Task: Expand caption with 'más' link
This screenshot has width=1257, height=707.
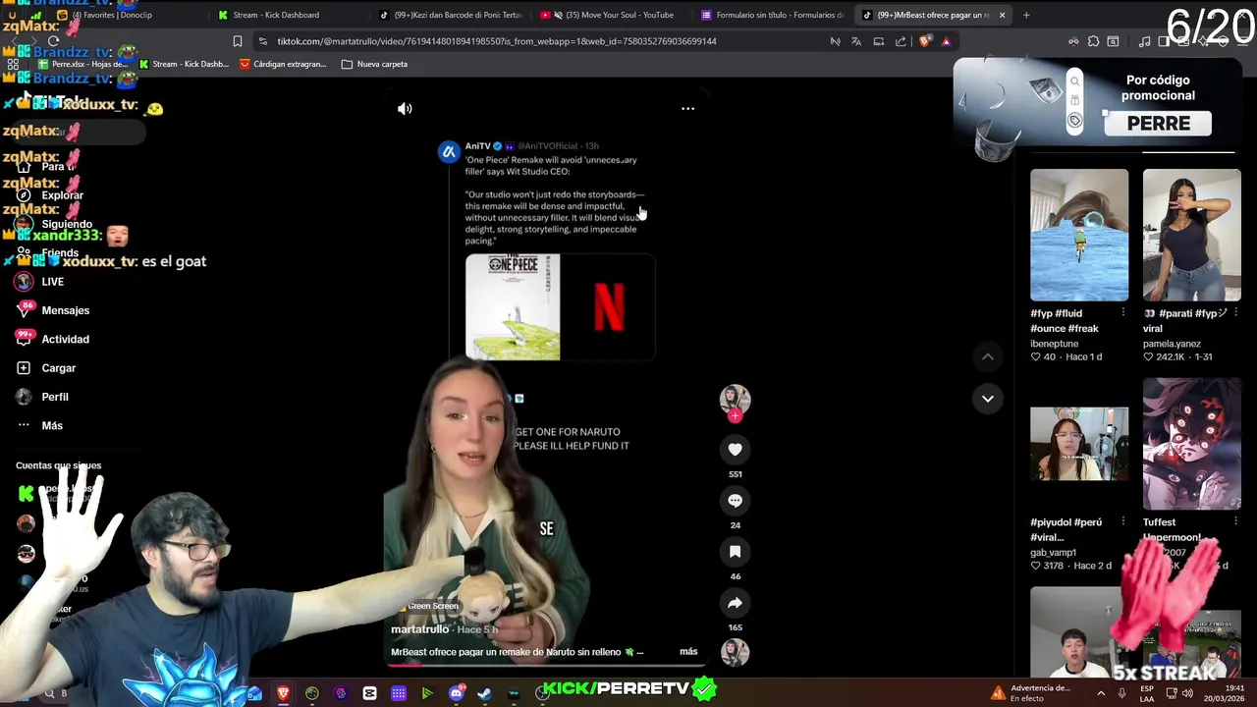Action: point(688,651)
